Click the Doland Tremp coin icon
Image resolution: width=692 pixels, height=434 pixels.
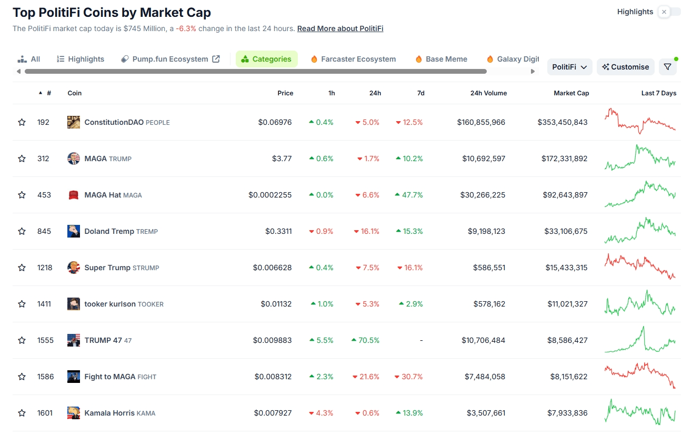point(74,231)
